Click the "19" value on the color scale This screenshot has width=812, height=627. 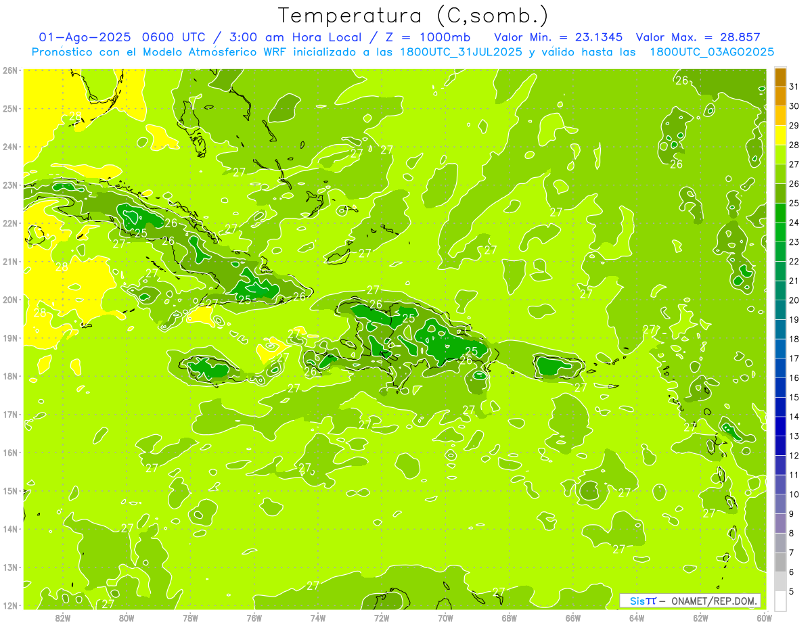[794, 319]
